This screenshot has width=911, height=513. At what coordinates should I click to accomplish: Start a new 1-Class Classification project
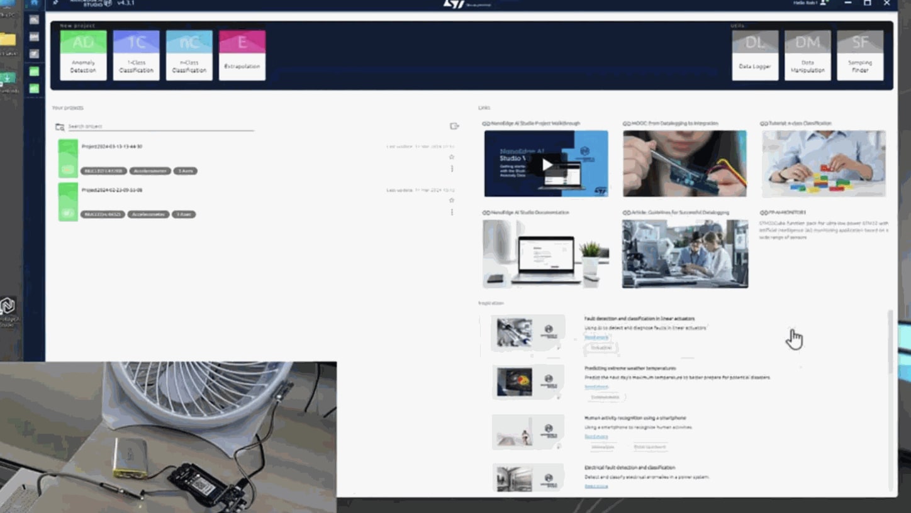pyautogui.click(x=136, y=55)
